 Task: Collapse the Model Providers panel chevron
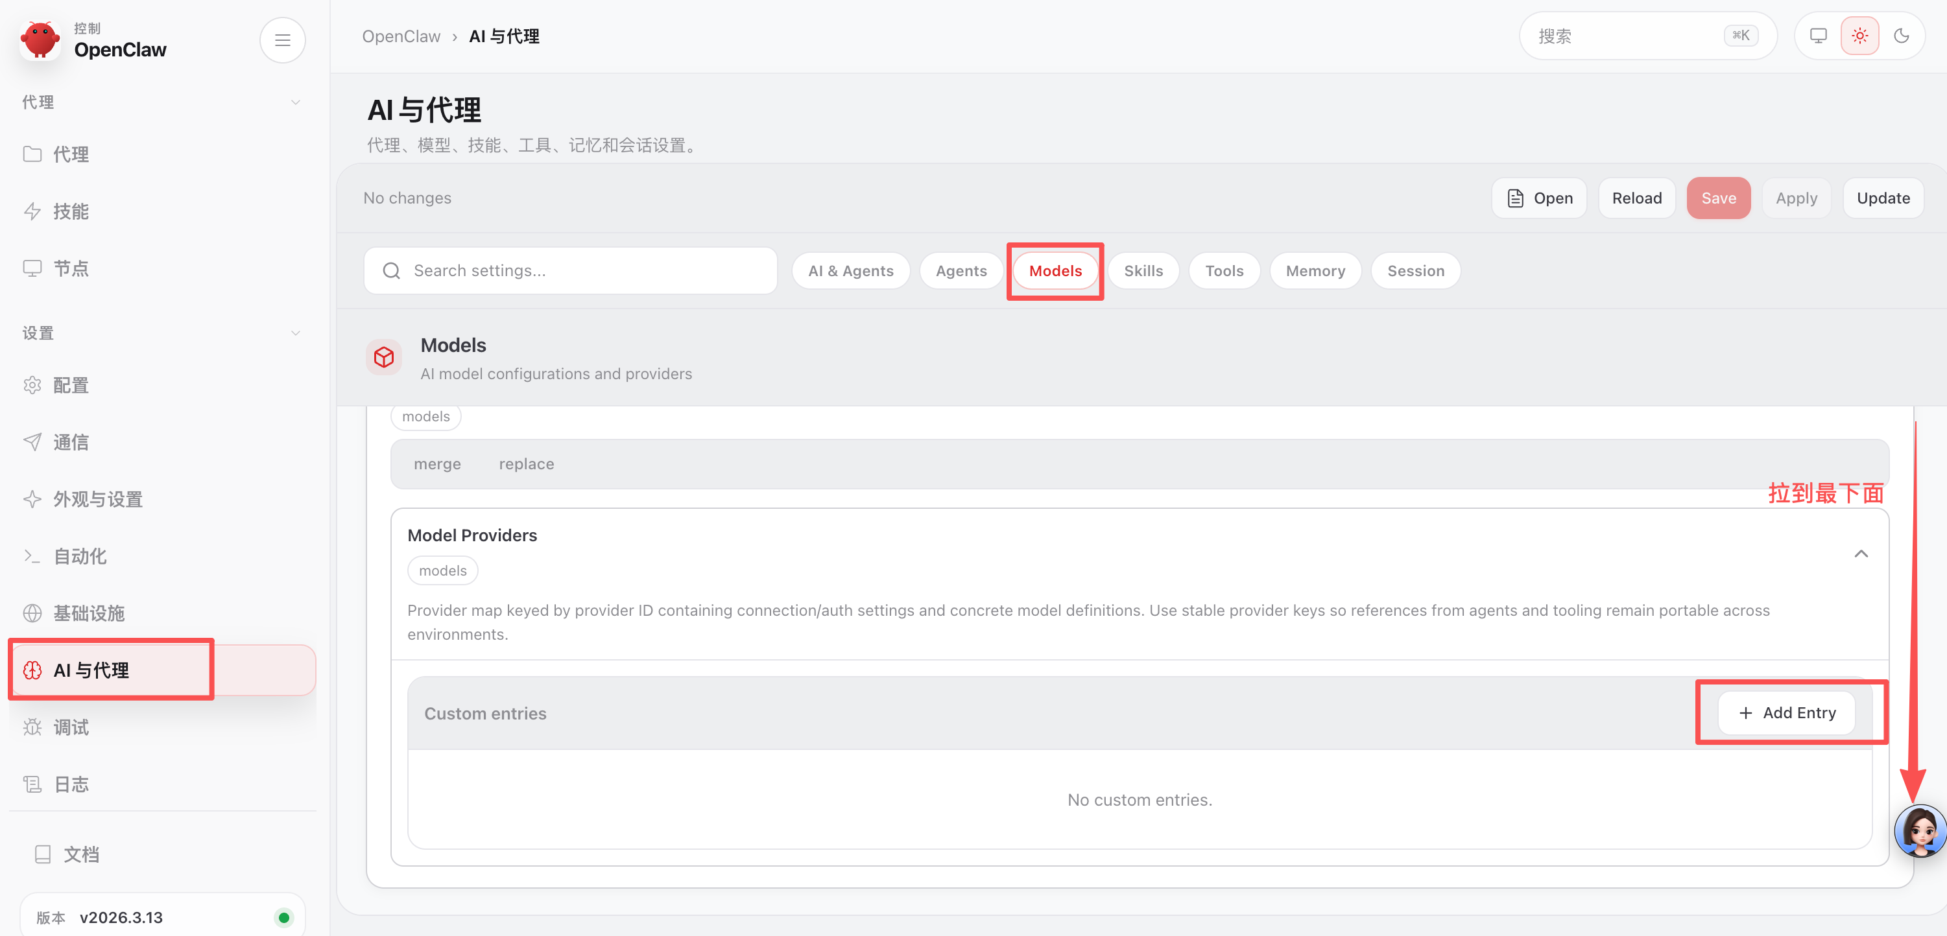[x=1860, y=554]
